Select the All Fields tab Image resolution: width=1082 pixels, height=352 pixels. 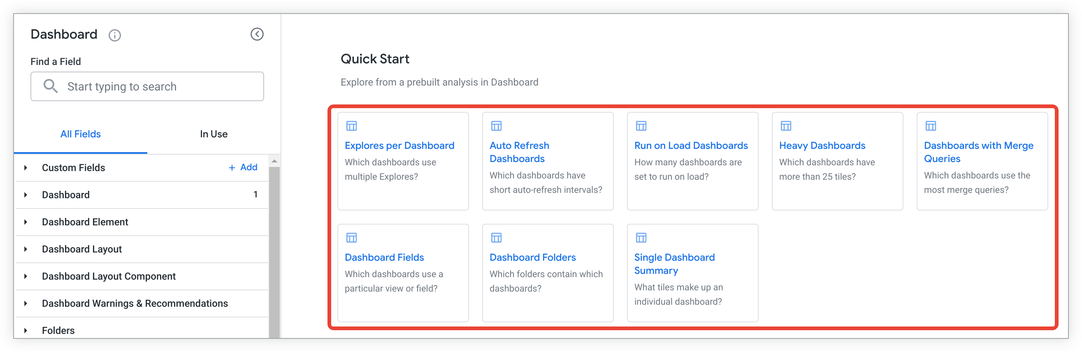pyautogui.click(x=81, y=134)
